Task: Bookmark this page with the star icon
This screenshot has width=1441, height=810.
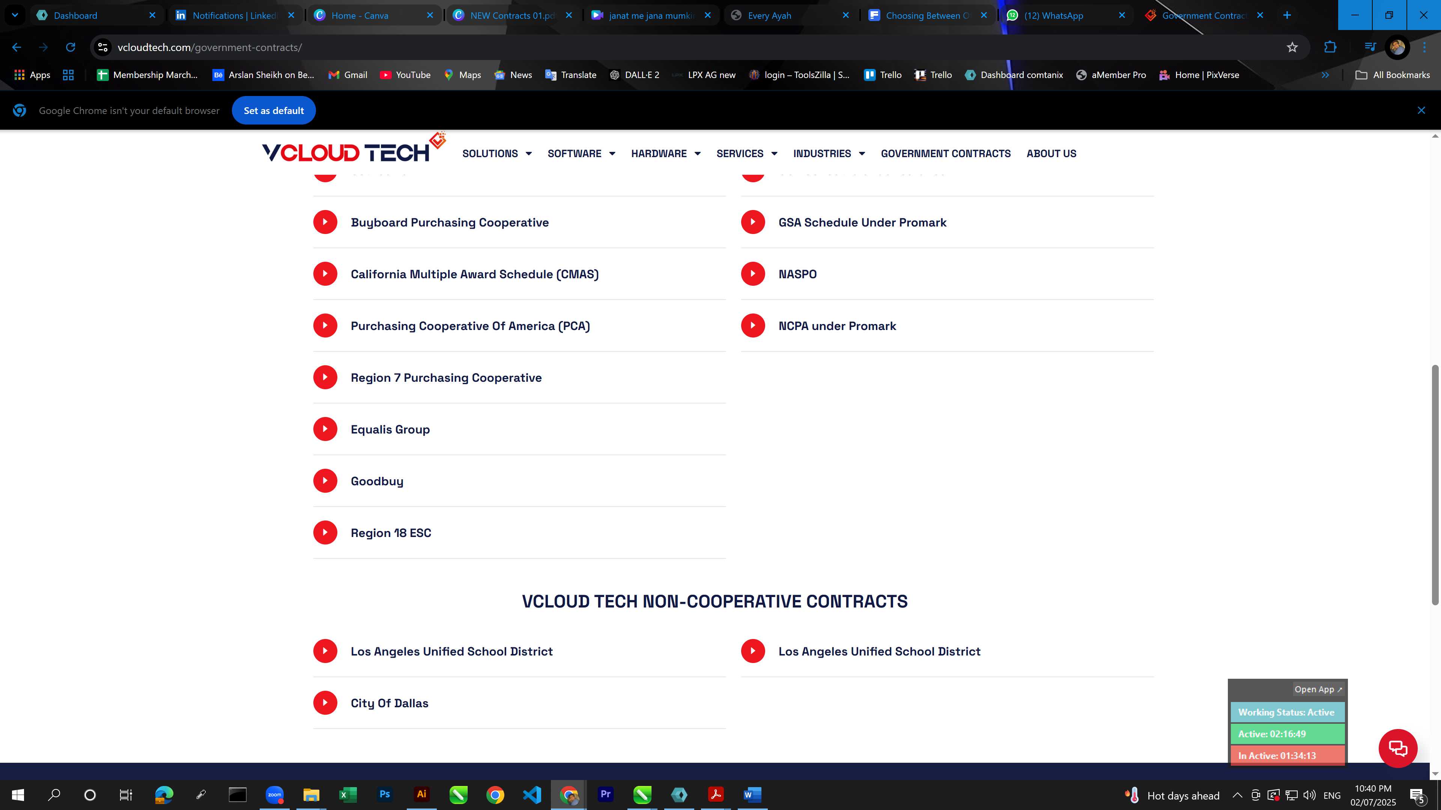Action: [x=1292, y=48]
